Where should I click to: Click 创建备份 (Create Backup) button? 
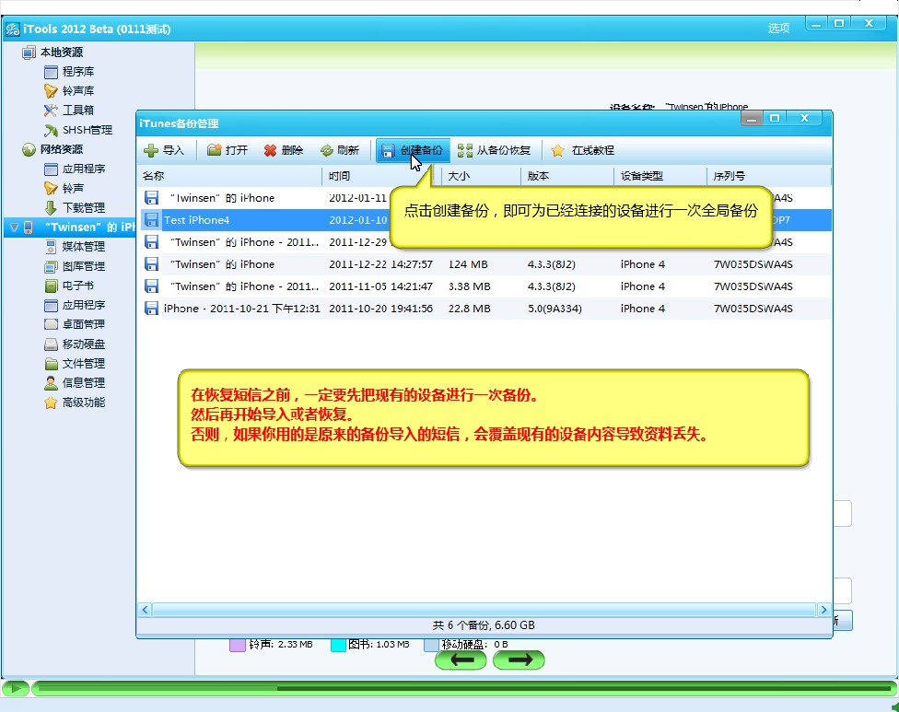(412, 150)
